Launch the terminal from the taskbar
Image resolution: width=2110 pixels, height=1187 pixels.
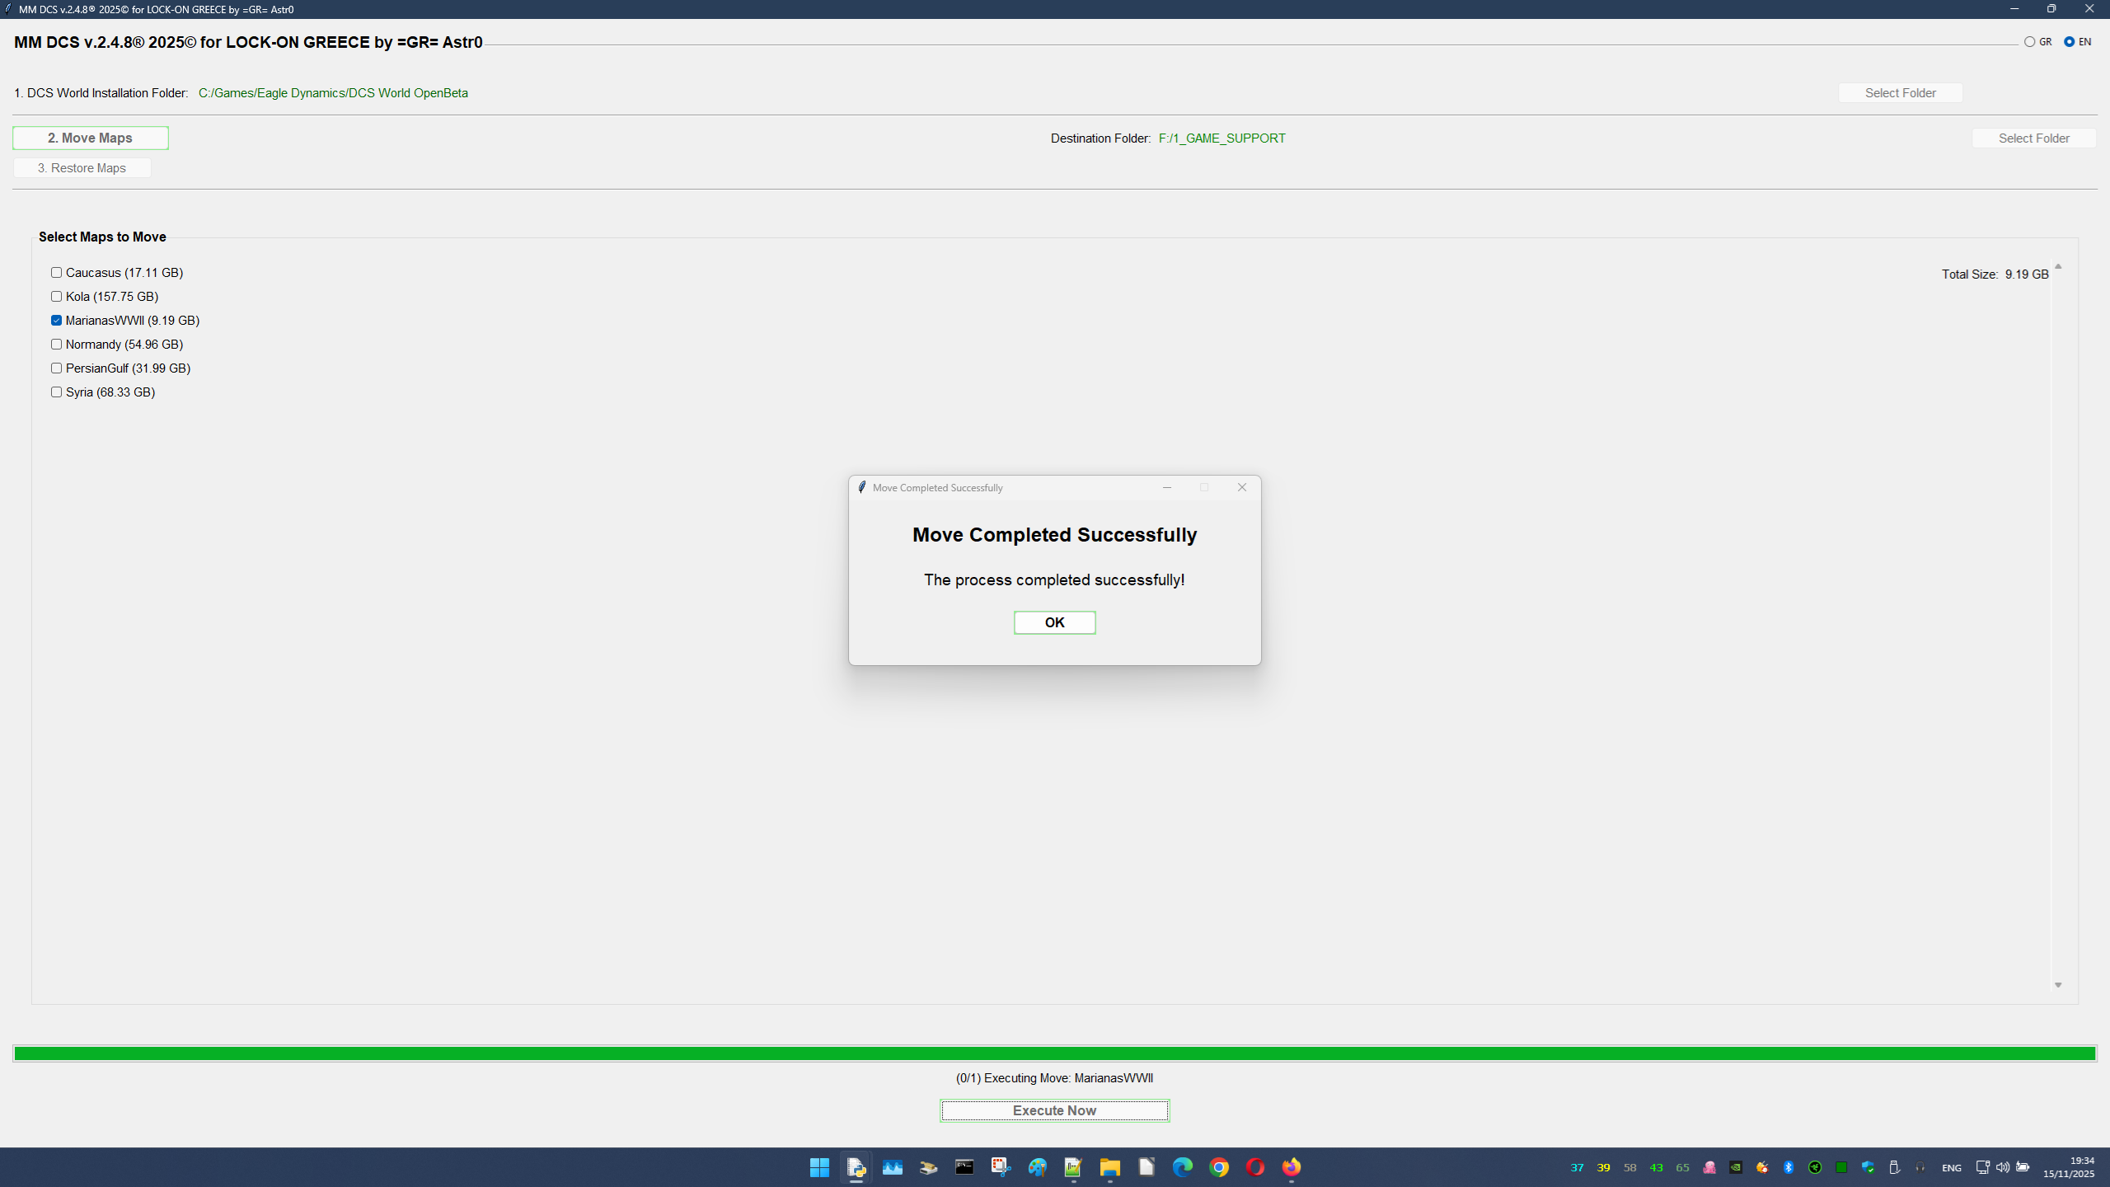click(964, 1167)
